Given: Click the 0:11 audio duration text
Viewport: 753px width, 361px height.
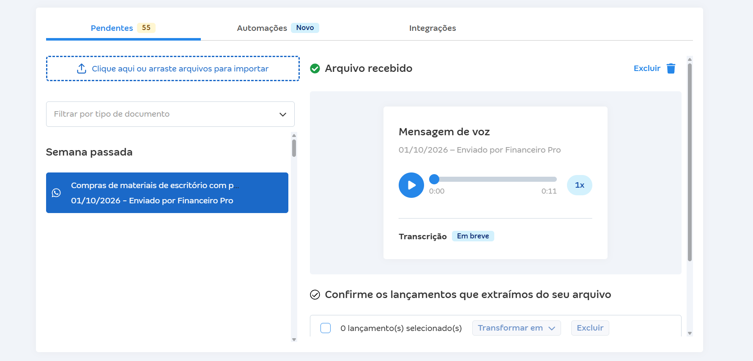Looking at the screenshot, I should (x=549, y=191).
